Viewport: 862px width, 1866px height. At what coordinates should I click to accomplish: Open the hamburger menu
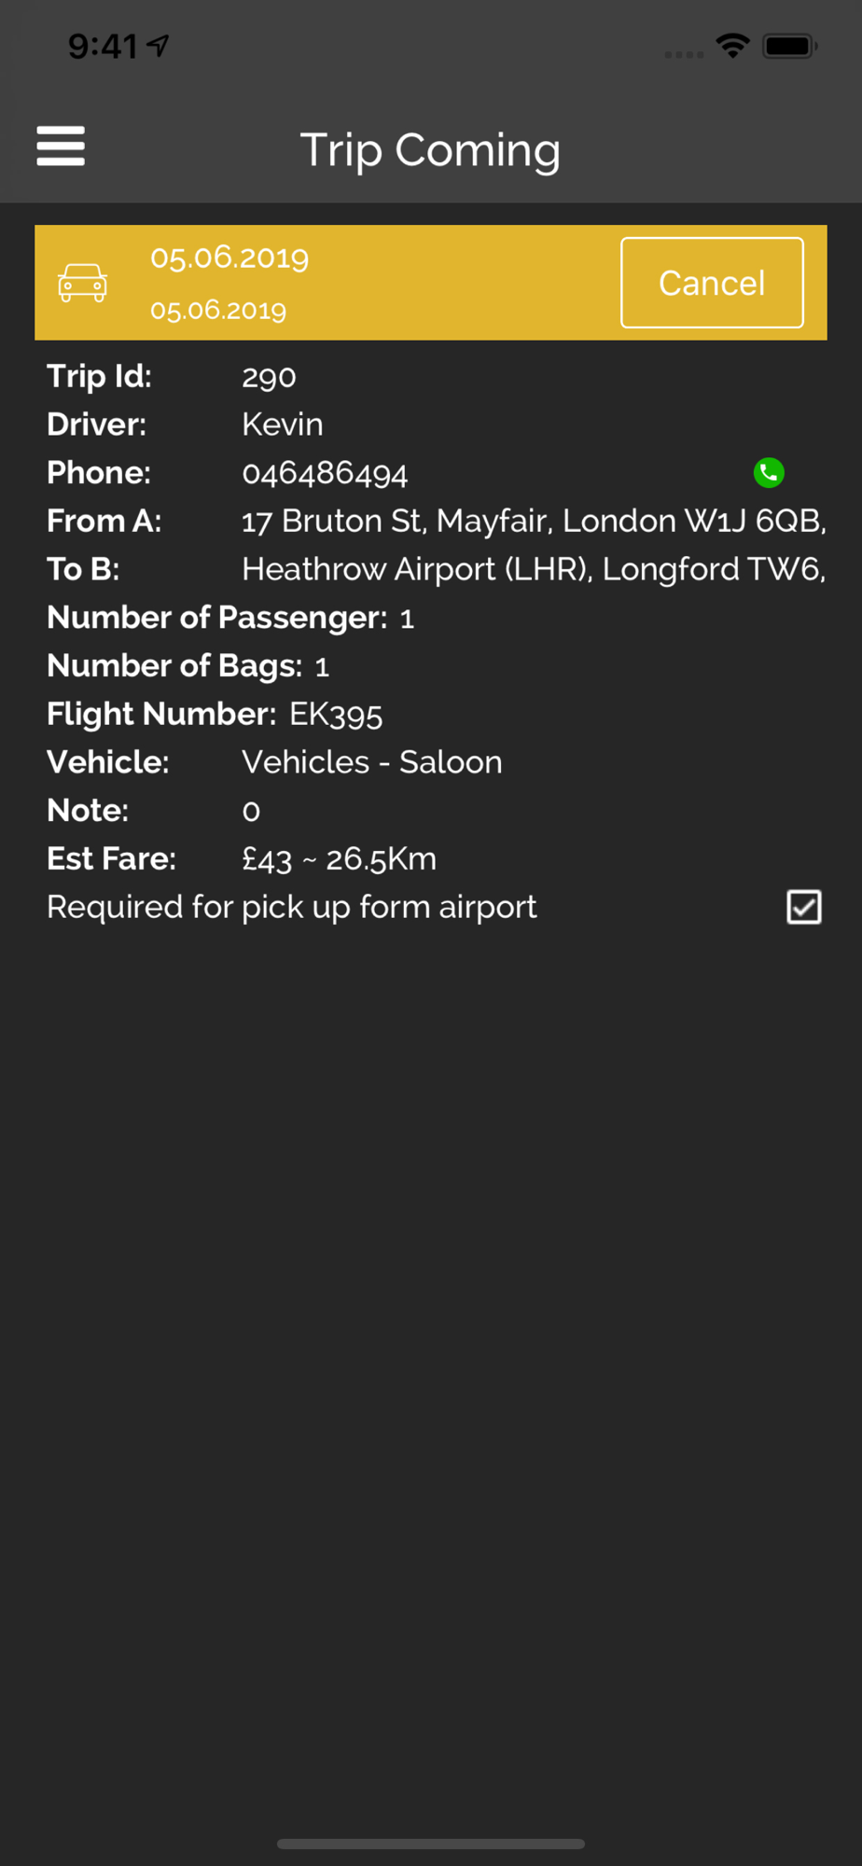point(61,146)
